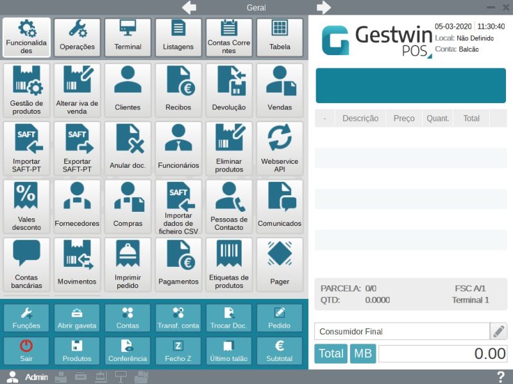
Task: Switch to the Operações tab
Action: [77, 37]
